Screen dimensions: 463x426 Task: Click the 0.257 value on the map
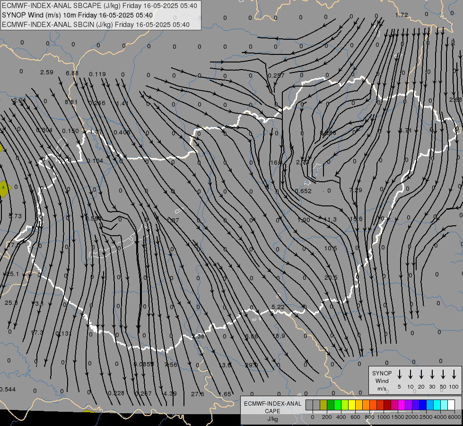(276, 75)
